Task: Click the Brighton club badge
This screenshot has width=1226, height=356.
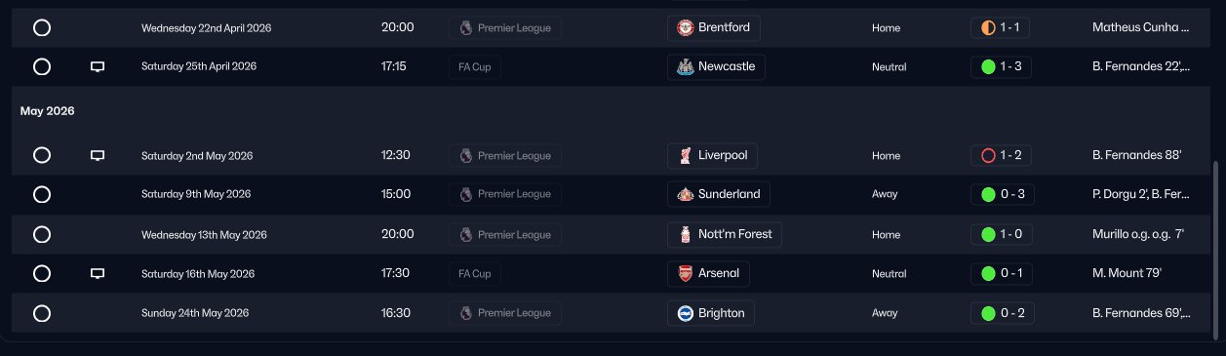Action: point(686,313)
